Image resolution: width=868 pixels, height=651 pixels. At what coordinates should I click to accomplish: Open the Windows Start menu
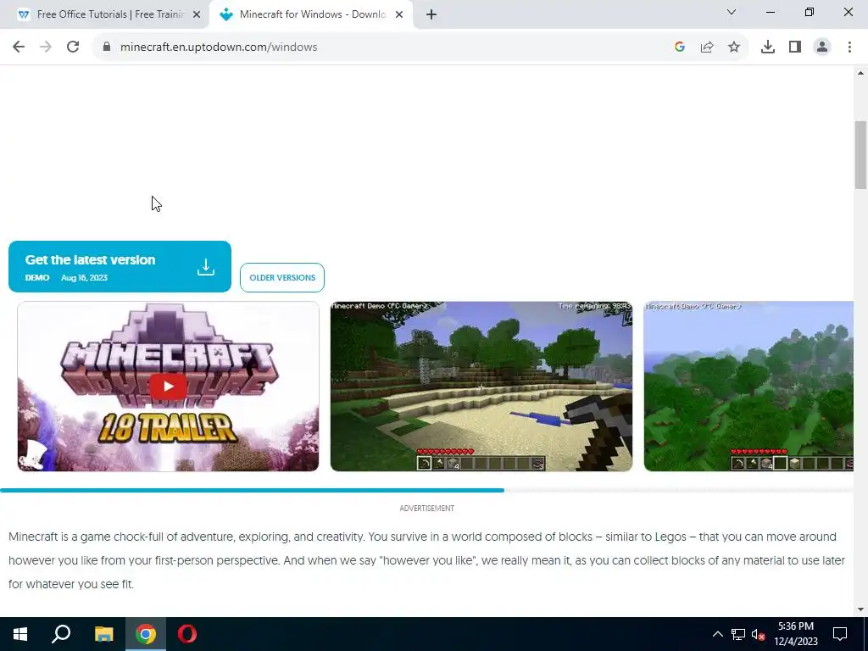20,634
